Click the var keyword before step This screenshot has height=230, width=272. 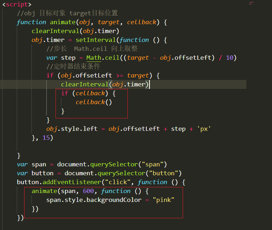point(52,58)
